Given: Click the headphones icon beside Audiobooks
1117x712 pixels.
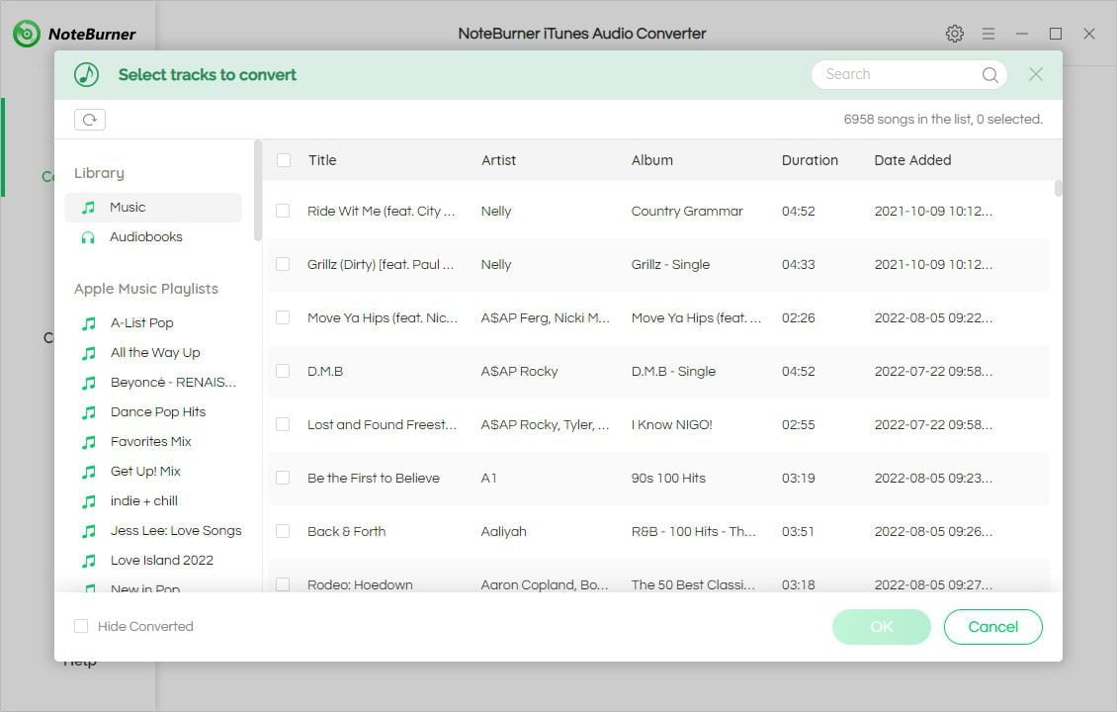Looking at the screenshot, I should click(x=87, y=236).
